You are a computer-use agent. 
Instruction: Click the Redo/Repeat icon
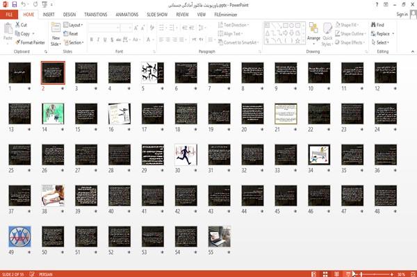click(35, 5)
